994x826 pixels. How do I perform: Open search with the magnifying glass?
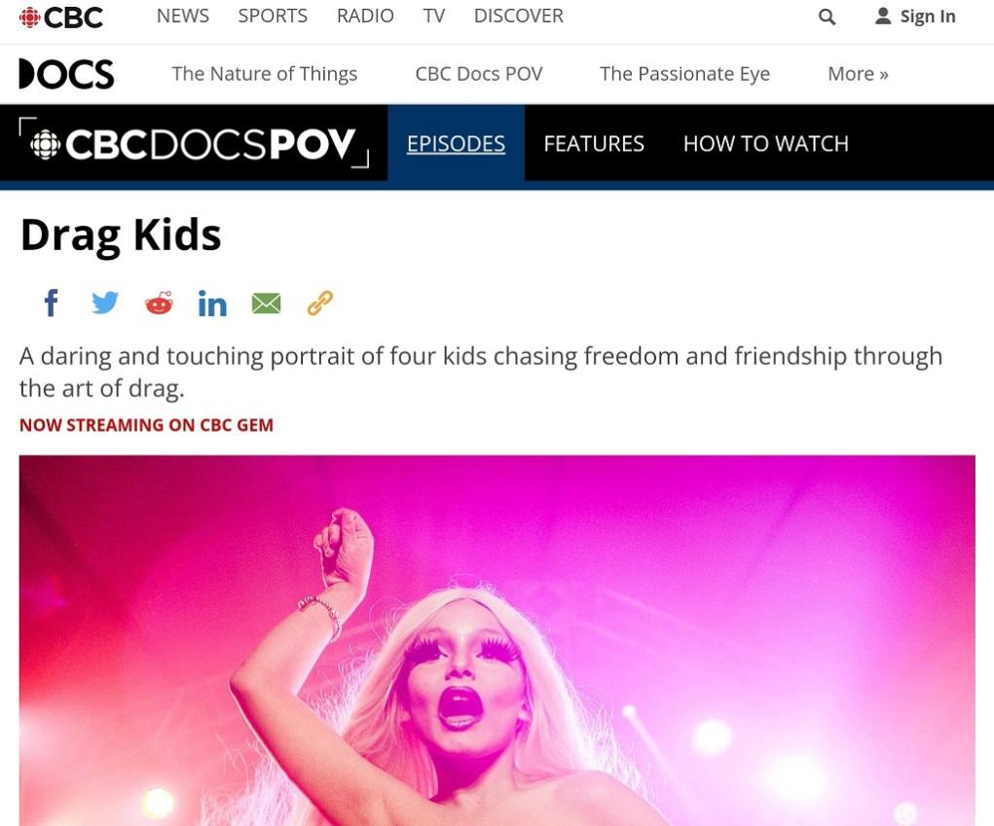[x=827, y=17]
